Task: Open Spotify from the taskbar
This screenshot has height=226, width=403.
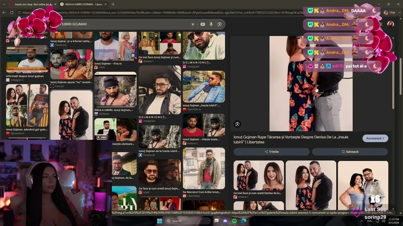Action: [234, 221]
